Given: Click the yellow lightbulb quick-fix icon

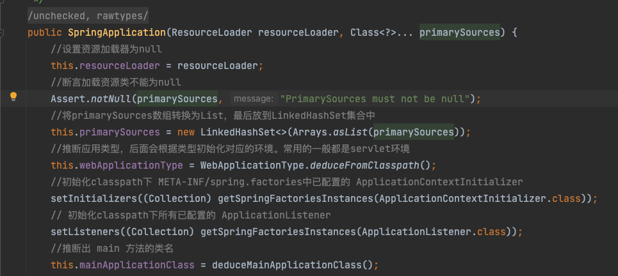Looking at the screenshot, I should coord(13,96).
